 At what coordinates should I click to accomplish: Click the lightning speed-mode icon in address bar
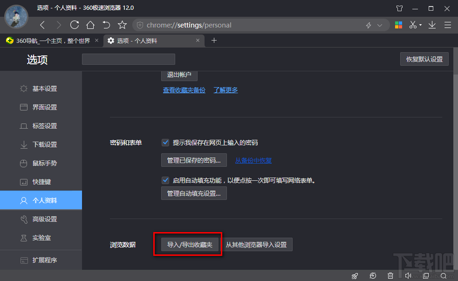point(369,25)
